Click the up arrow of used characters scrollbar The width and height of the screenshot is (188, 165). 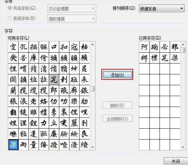pos(183,44)
